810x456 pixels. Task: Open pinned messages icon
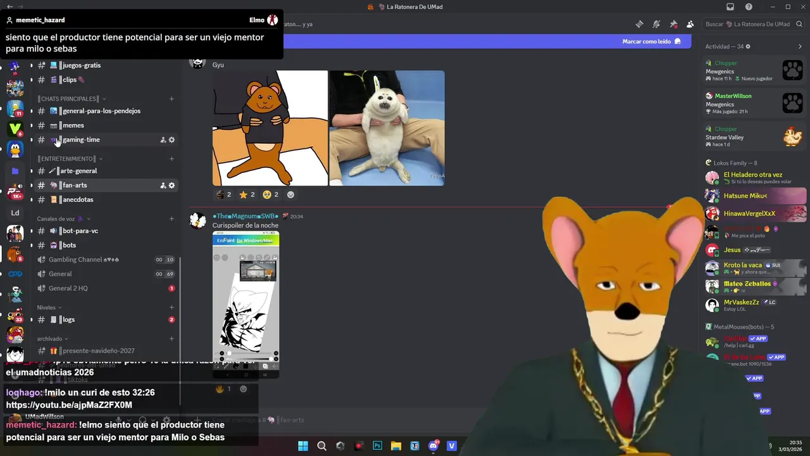(673, 24)
